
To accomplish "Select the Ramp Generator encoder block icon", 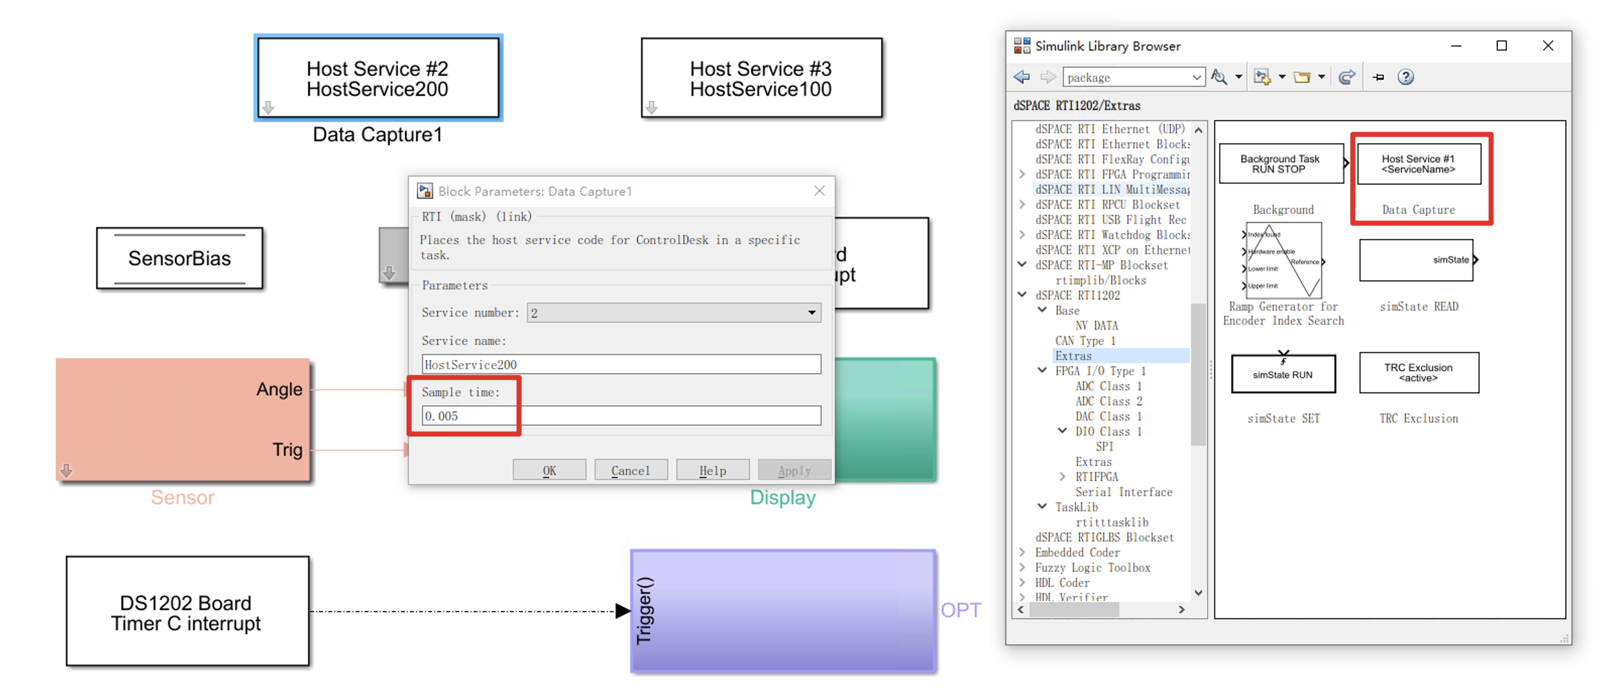I will (1283, 260).
